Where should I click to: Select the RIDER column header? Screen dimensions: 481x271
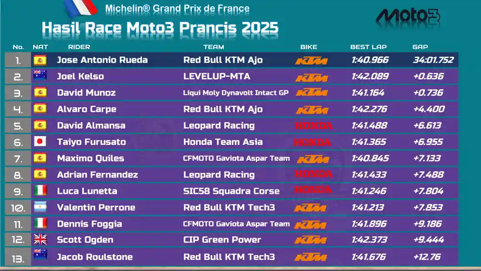click(x=79, y=47)
